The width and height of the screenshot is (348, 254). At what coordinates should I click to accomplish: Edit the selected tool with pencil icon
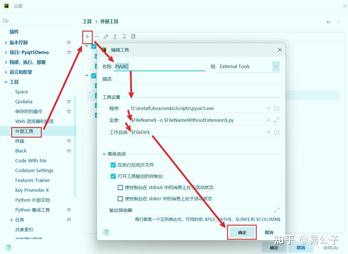(x=106, y=36)
